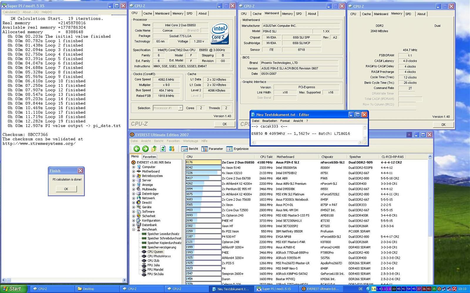Image resolution: width=470 pixels, height=293 pixels.
Task: Expand the Netzwerk tree node
Action: point(134,198)
